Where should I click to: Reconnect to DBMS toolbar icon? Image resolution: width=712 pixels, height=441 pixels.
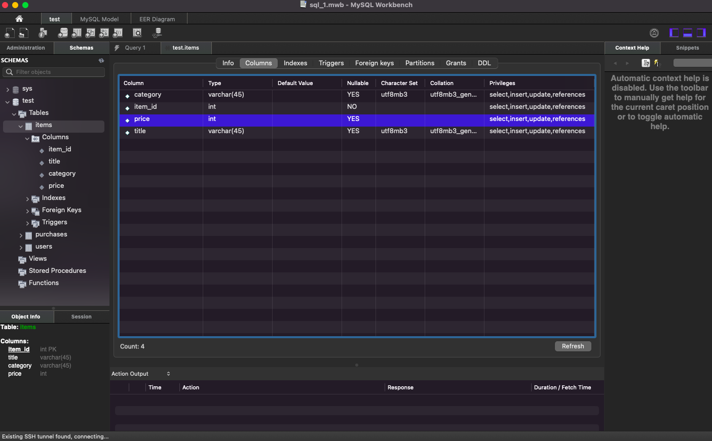pos(157,33)
